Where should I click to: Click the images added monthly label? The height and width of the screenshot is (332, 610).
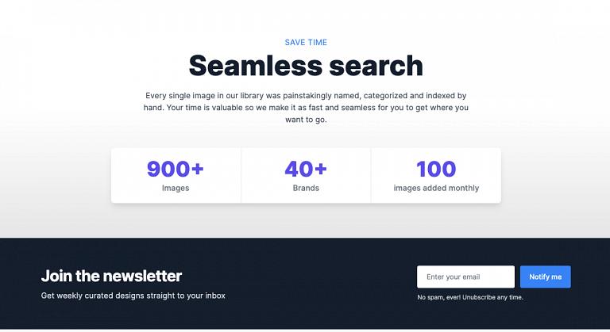pos(436,189)
